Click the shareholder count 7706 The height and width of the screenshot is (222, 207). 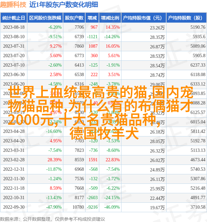[79, 27]
